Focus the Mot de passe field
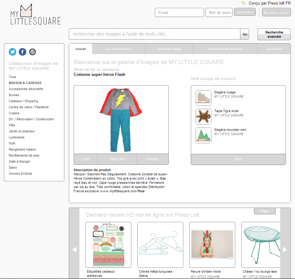 click(x=219, y=12)
